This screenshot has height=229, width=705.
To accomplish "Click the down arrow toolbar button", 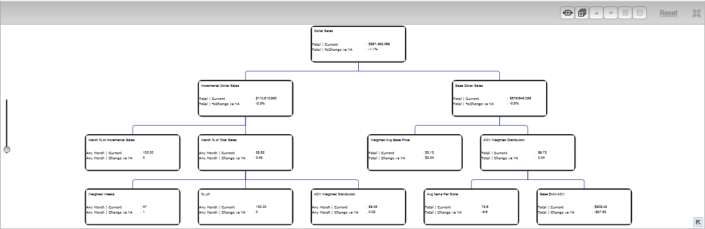I will click(610, 13).
